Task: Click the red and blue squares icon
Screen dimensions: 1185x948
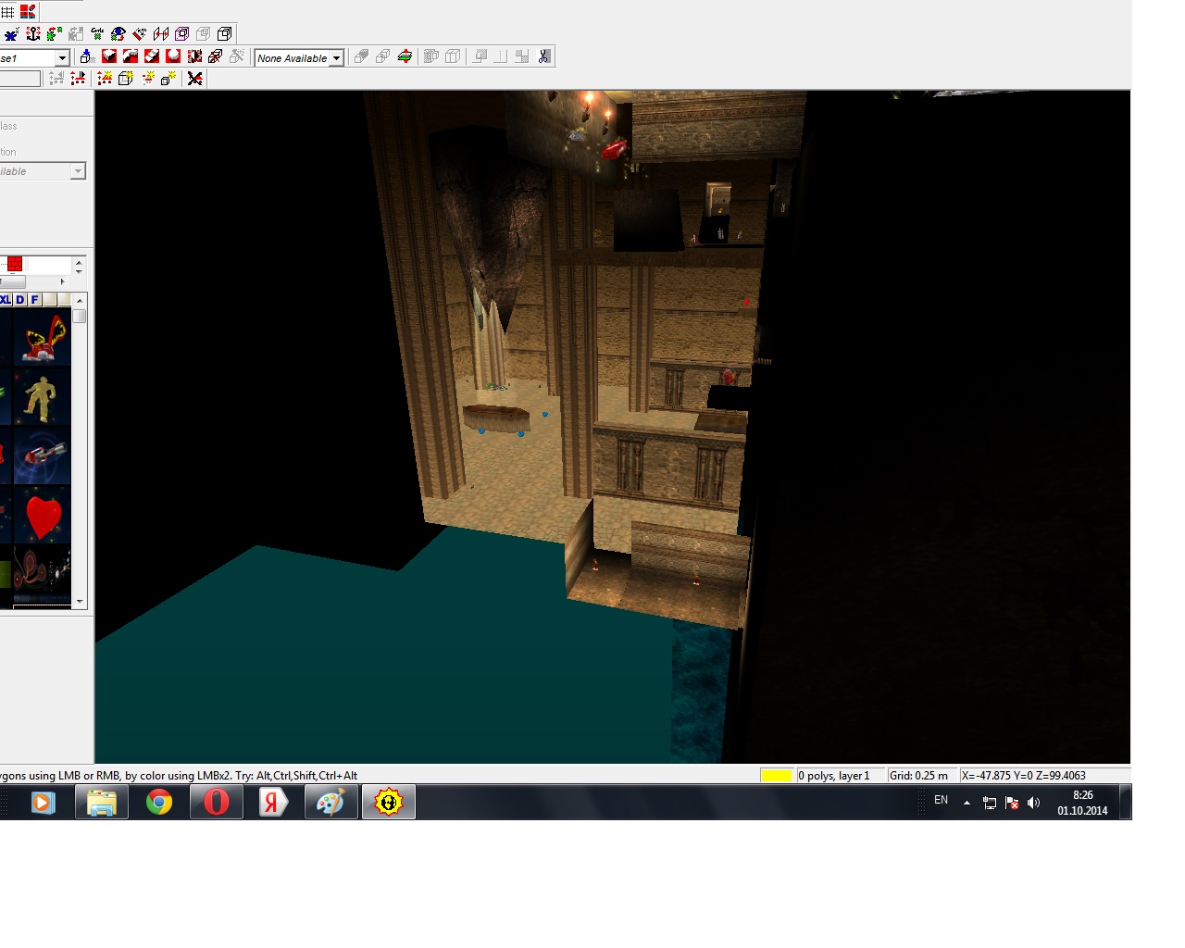Action: click(x=28, y=12)
